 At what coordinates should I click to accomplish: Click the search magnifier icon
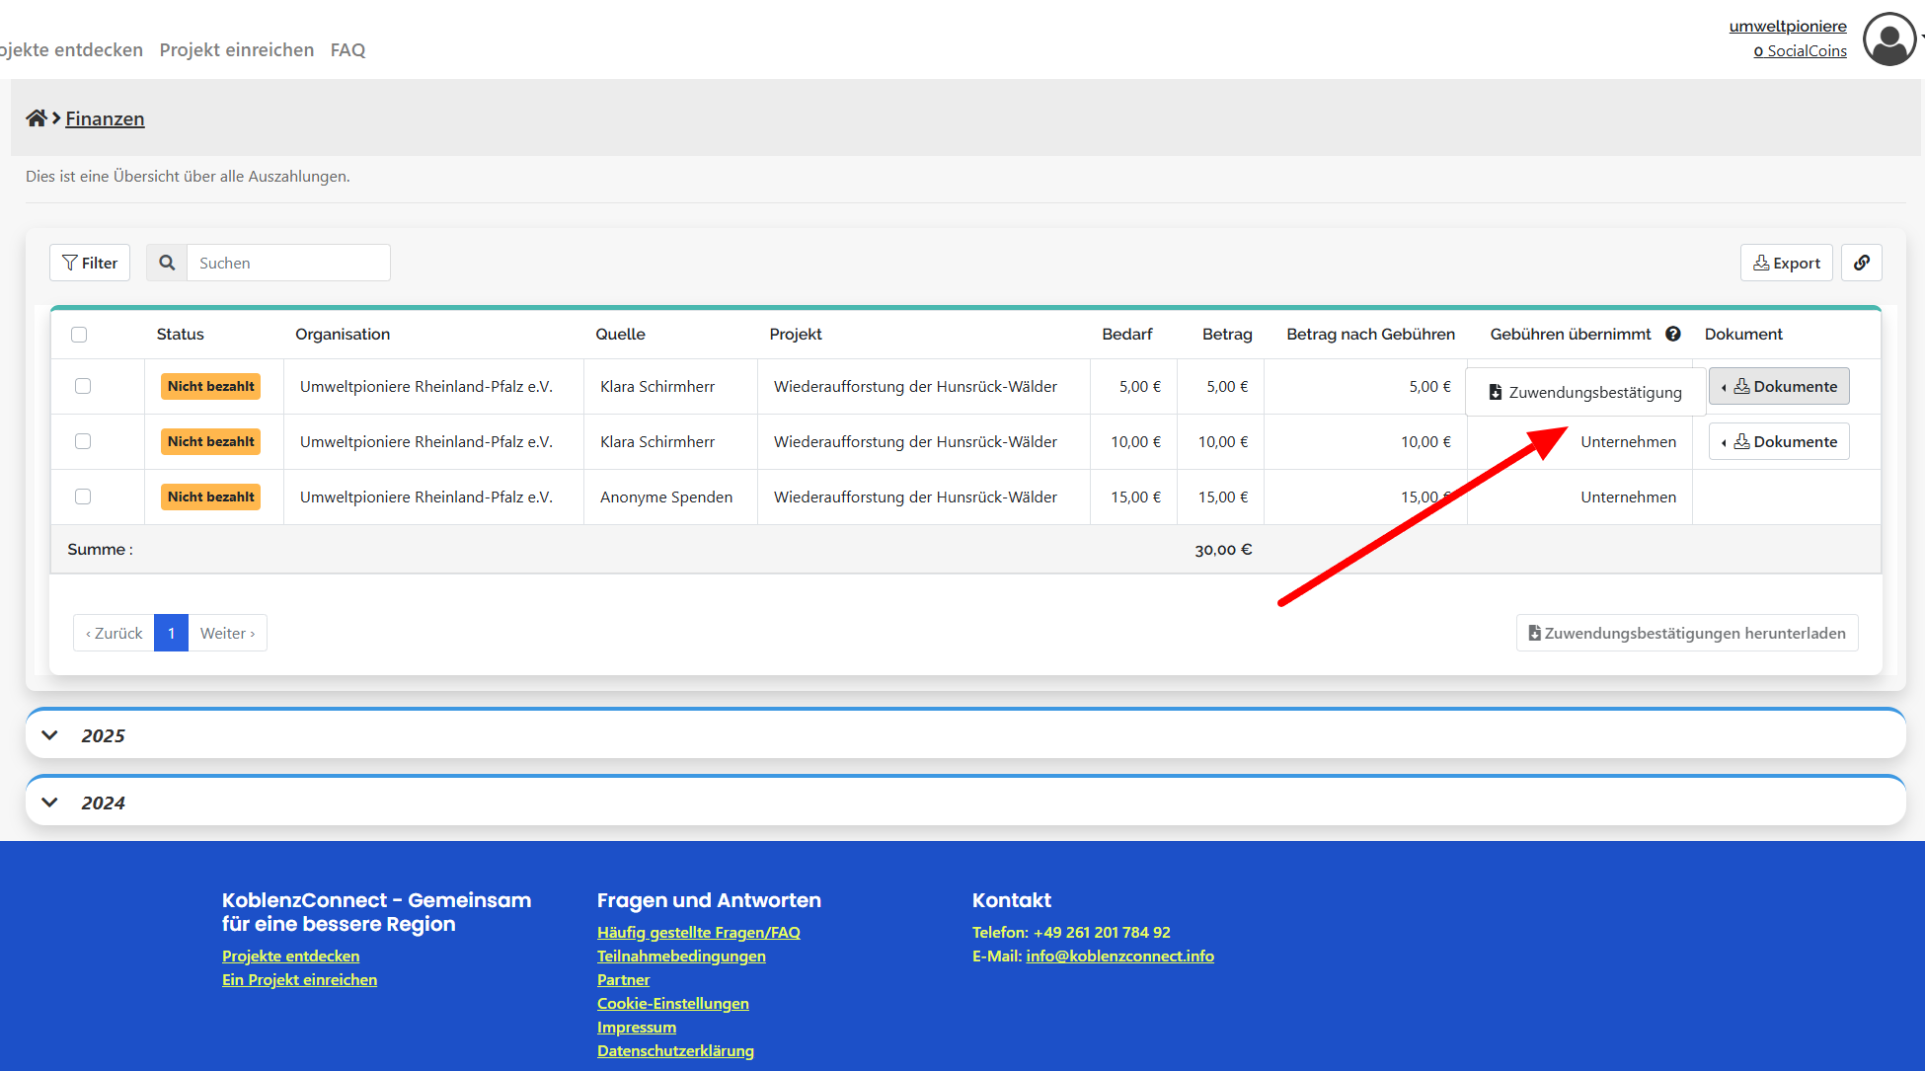tap(167, 263)
